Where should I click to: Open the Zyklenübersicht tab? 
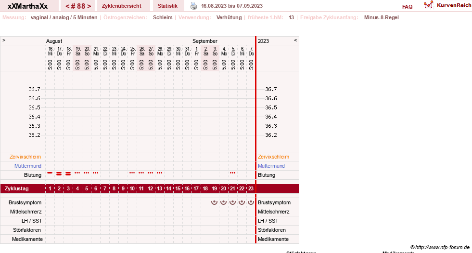point(122,6)
